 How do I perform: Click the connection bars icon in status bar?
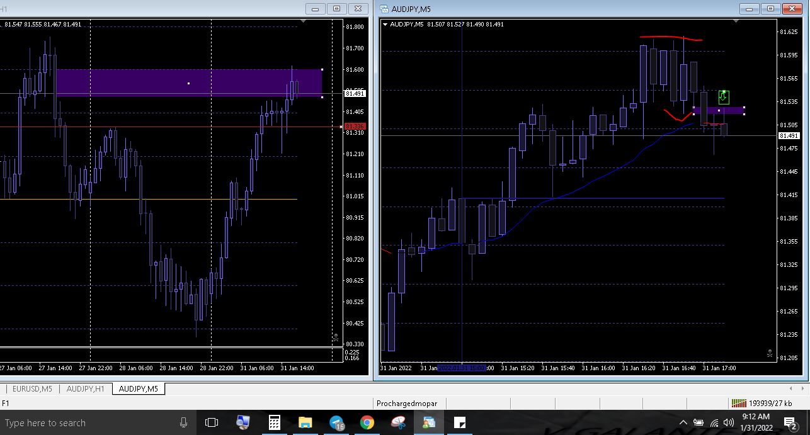coord(739,404)
